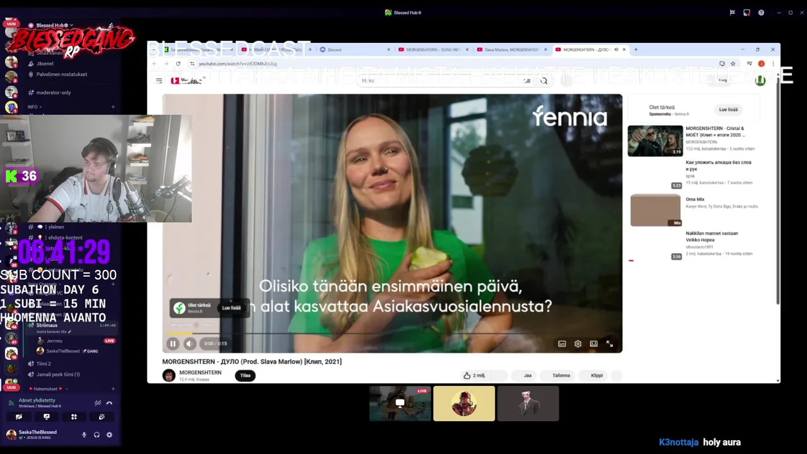807x454 pixels.
Task: Bookmark the page with the star icon
Action: (x=733, y=64)
